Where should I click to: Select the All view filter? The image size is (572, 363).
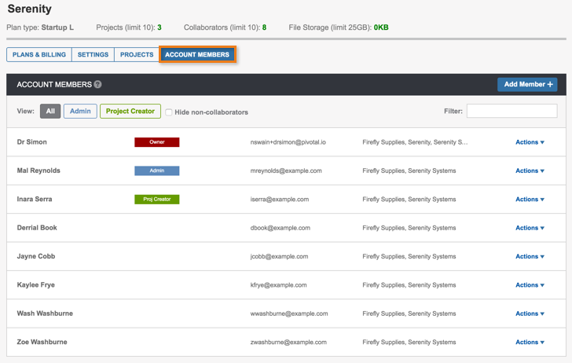point(50,112)
